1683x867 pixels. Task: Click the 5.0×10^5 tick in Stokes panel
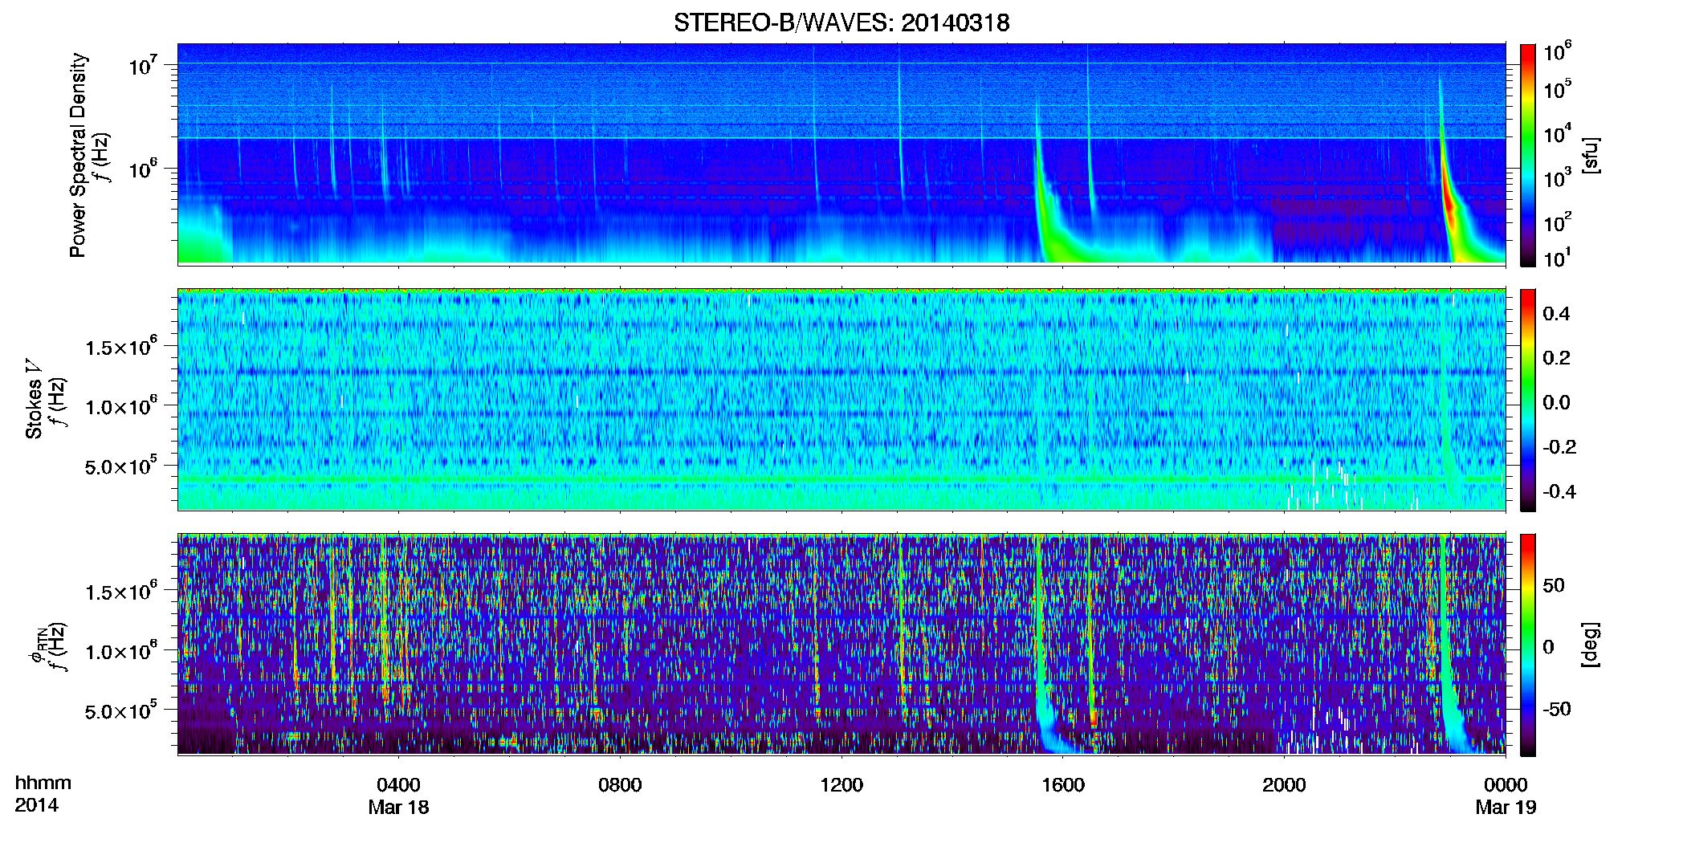coord(121,466)
